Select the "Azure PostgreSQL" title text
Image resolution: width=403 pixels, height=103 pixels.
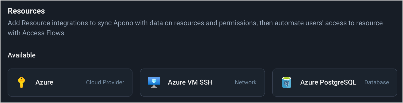click(328, 82)
